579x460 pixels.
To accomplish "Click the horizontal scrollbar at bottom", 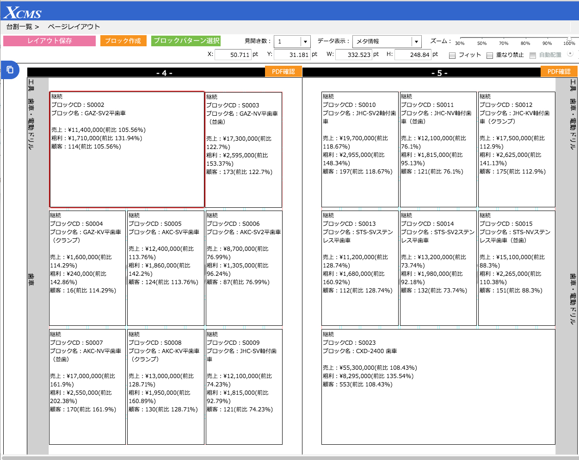I will tap(289, 458).
